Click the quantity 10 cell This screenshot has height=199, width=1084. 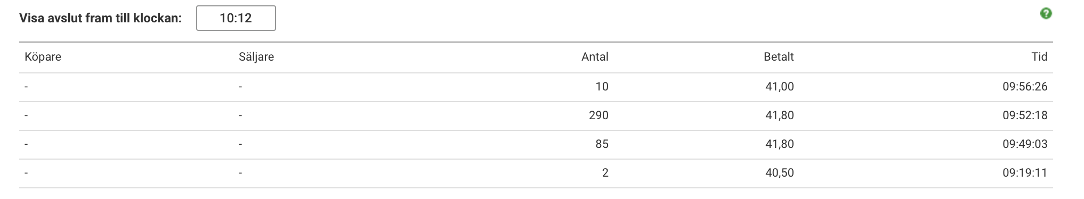pos(602,87)
